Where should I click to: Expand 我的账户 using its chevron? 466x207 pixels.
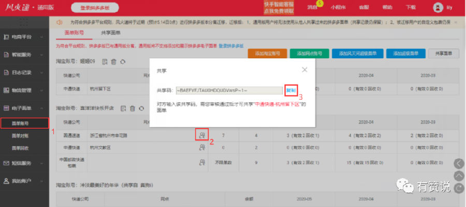41,181
